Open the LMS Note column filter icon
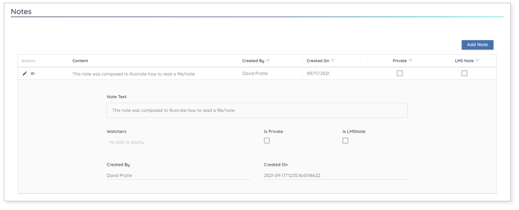This screenshot has height=210, width=519. (477, 61)
